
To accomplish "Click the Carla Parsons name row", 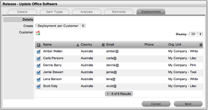I will (x=119, y=58).
